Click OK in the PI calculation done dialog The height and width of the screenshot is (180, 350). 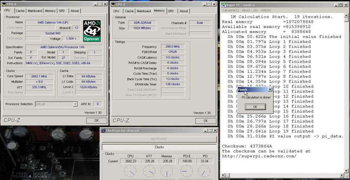tap(255, 107)
